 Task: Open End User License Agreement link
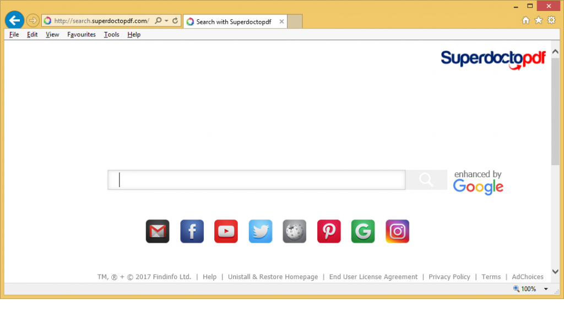[x=373, y=277]
